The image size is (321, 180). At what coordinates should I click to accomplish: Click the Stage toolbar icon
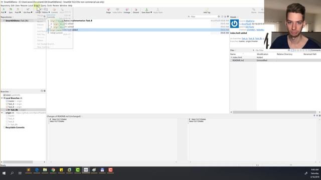(x=108, y=9)
